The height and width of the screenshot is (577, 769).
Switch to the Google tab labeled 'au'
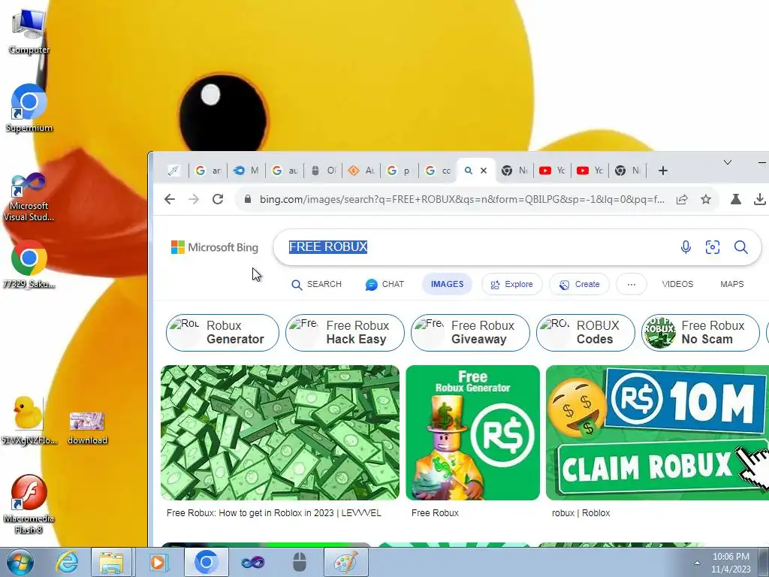(x=285, y=171)
